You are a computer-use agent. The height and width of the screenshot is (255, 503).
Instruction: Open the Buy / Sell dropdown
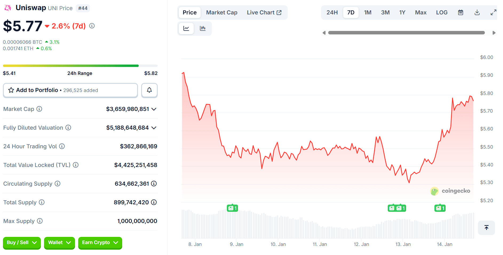22,242
